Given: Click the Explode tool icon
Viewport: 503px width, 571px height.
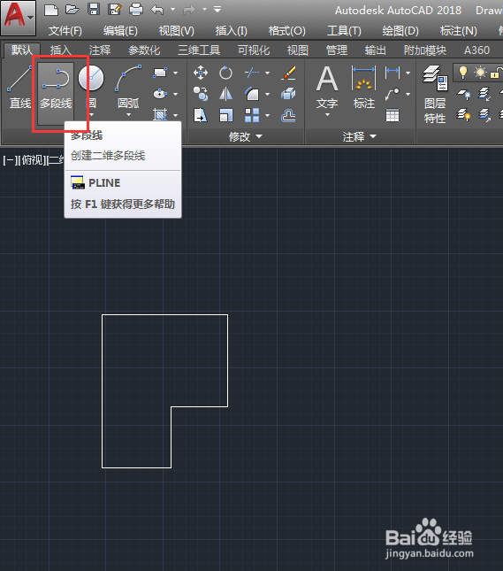Looking at the screenshot, I should pyautogui.click(x=288, y=94).
